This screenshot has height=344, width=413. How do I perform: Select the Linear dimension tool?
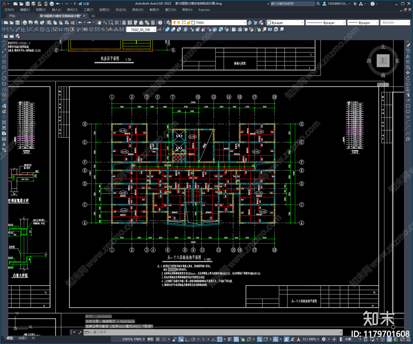[6, 29]
